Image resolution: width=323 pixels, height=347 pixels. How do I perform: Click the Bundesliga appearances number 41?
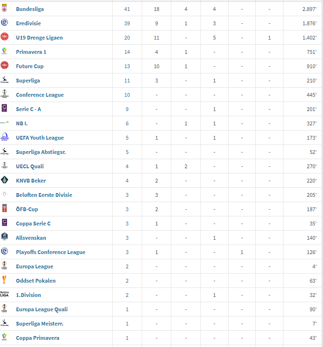point(127,9)
